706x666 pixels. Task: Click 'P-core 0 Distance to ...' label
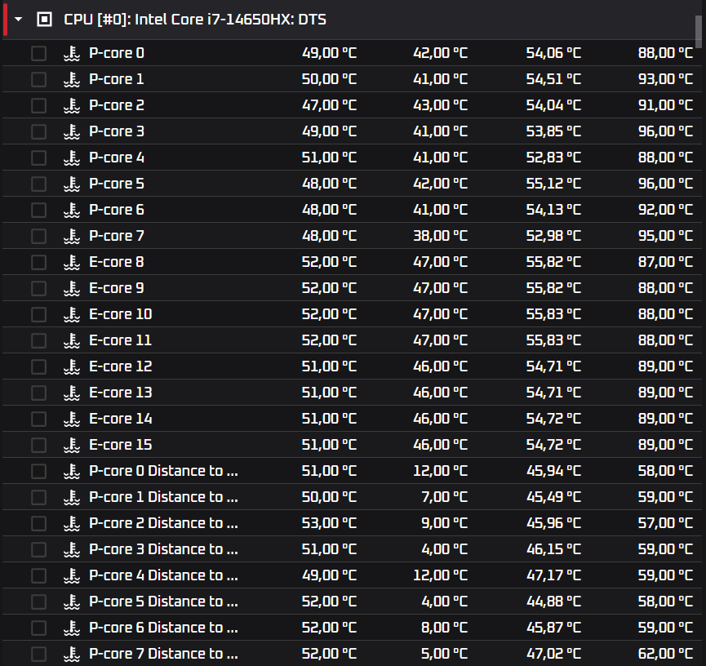coord(163,471)
